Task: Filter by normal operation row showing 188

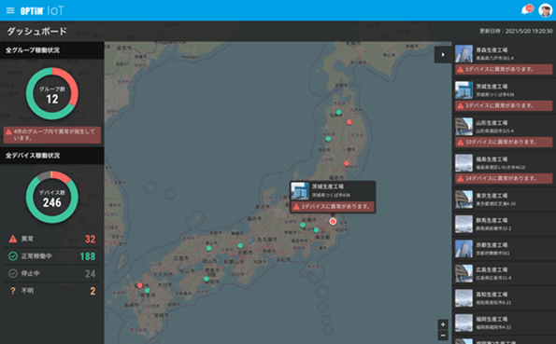Action: point(52,256)
